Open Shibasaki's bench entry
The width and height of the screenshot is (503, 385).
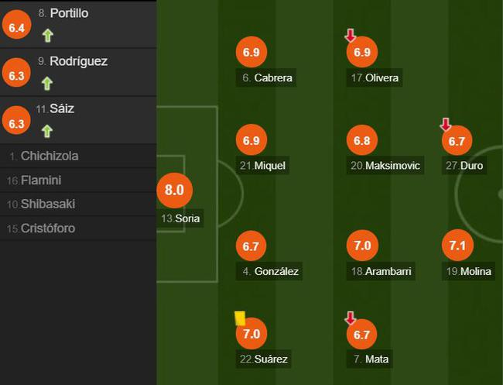[x=53, y=205]
